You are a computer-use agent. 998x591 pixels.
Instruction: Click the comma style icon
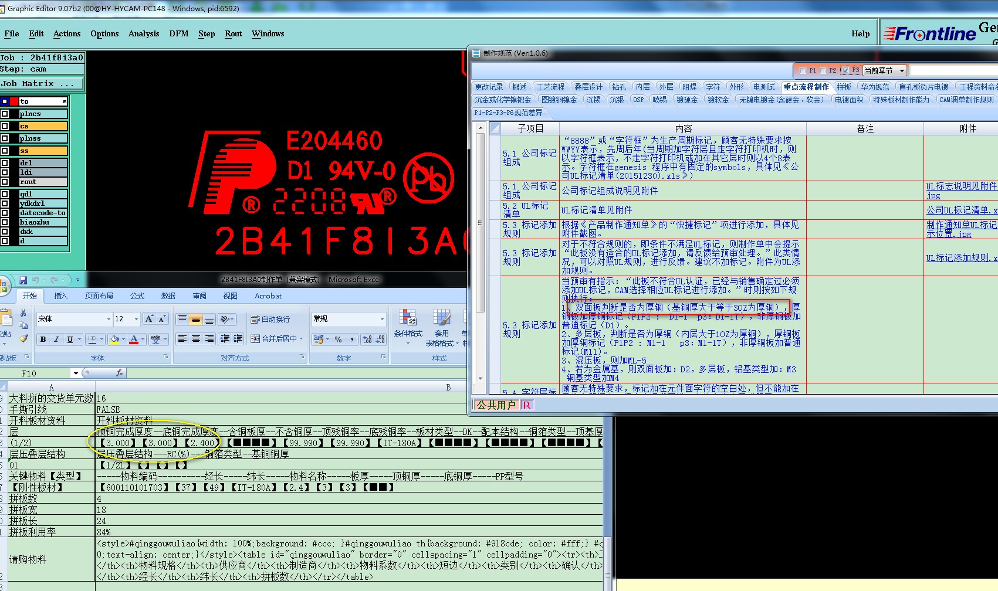pos(351,339)
